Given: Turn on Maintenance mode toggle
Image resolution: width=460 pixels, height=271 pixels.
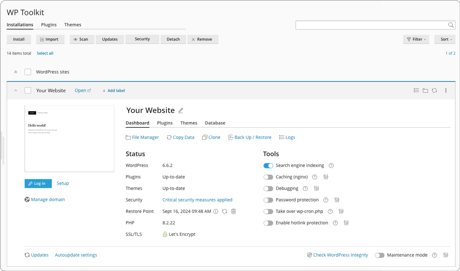Looking at the screenshot, I should click(380, 255).
